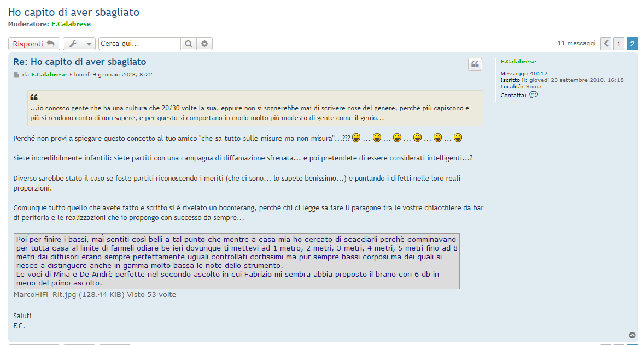This screenshot has width=643, height=345.
Task: Click the search magnifier icon
Action: pos(189,44)
